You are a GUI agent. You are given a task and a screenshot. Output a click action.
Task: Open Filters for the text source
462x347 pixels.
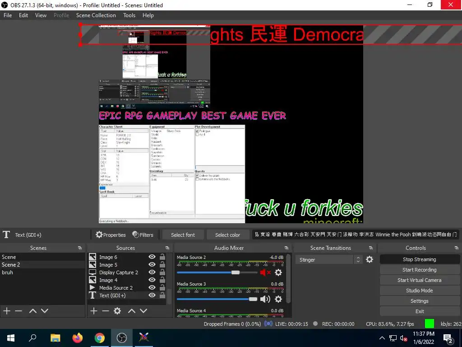pyautogui.click(x=143, y=235)
